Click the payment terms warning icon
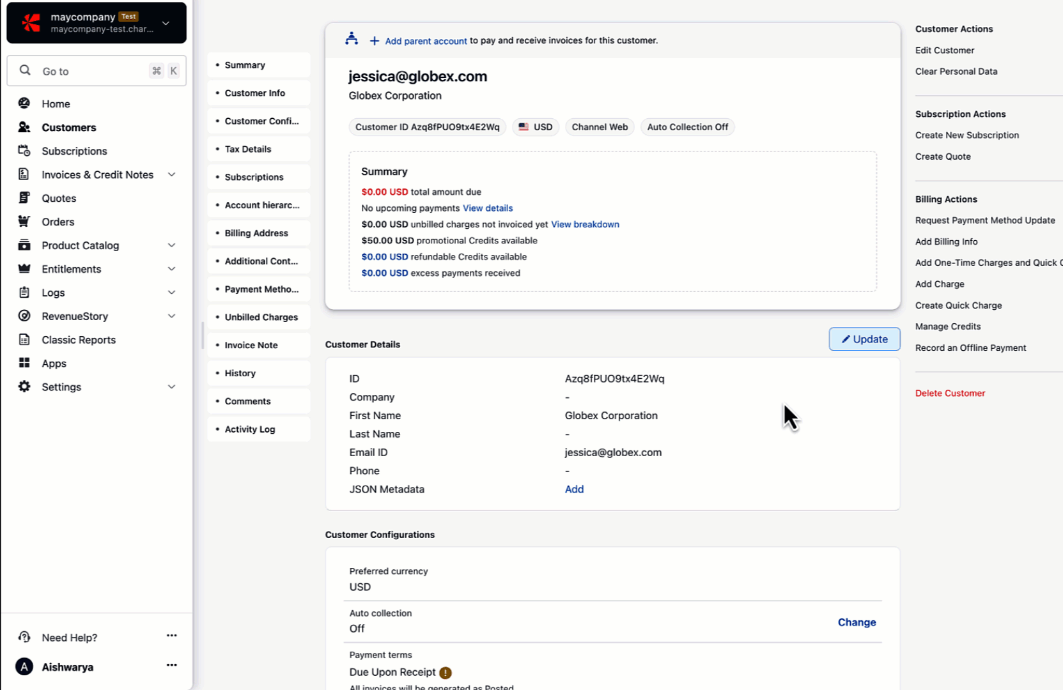Viewport: 1063px width, 690px height. point(446,673)
